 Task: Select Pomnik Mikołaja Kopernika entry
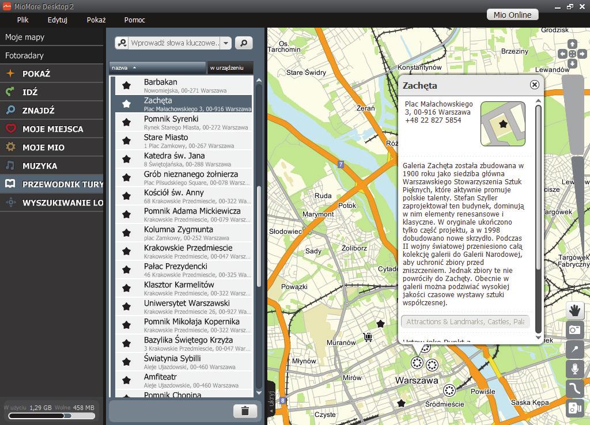point(184,325)
